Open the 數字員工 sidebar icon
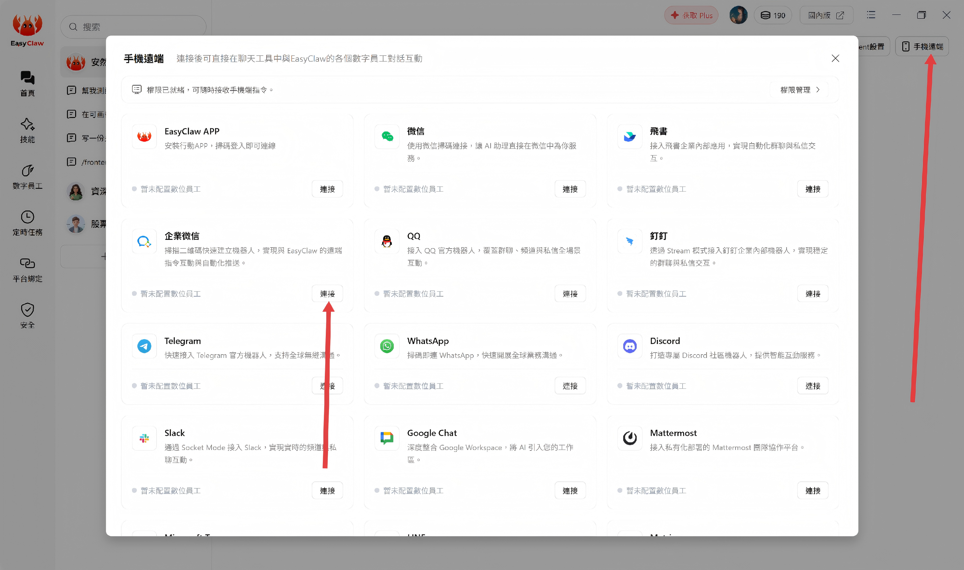 click(27, 177)
